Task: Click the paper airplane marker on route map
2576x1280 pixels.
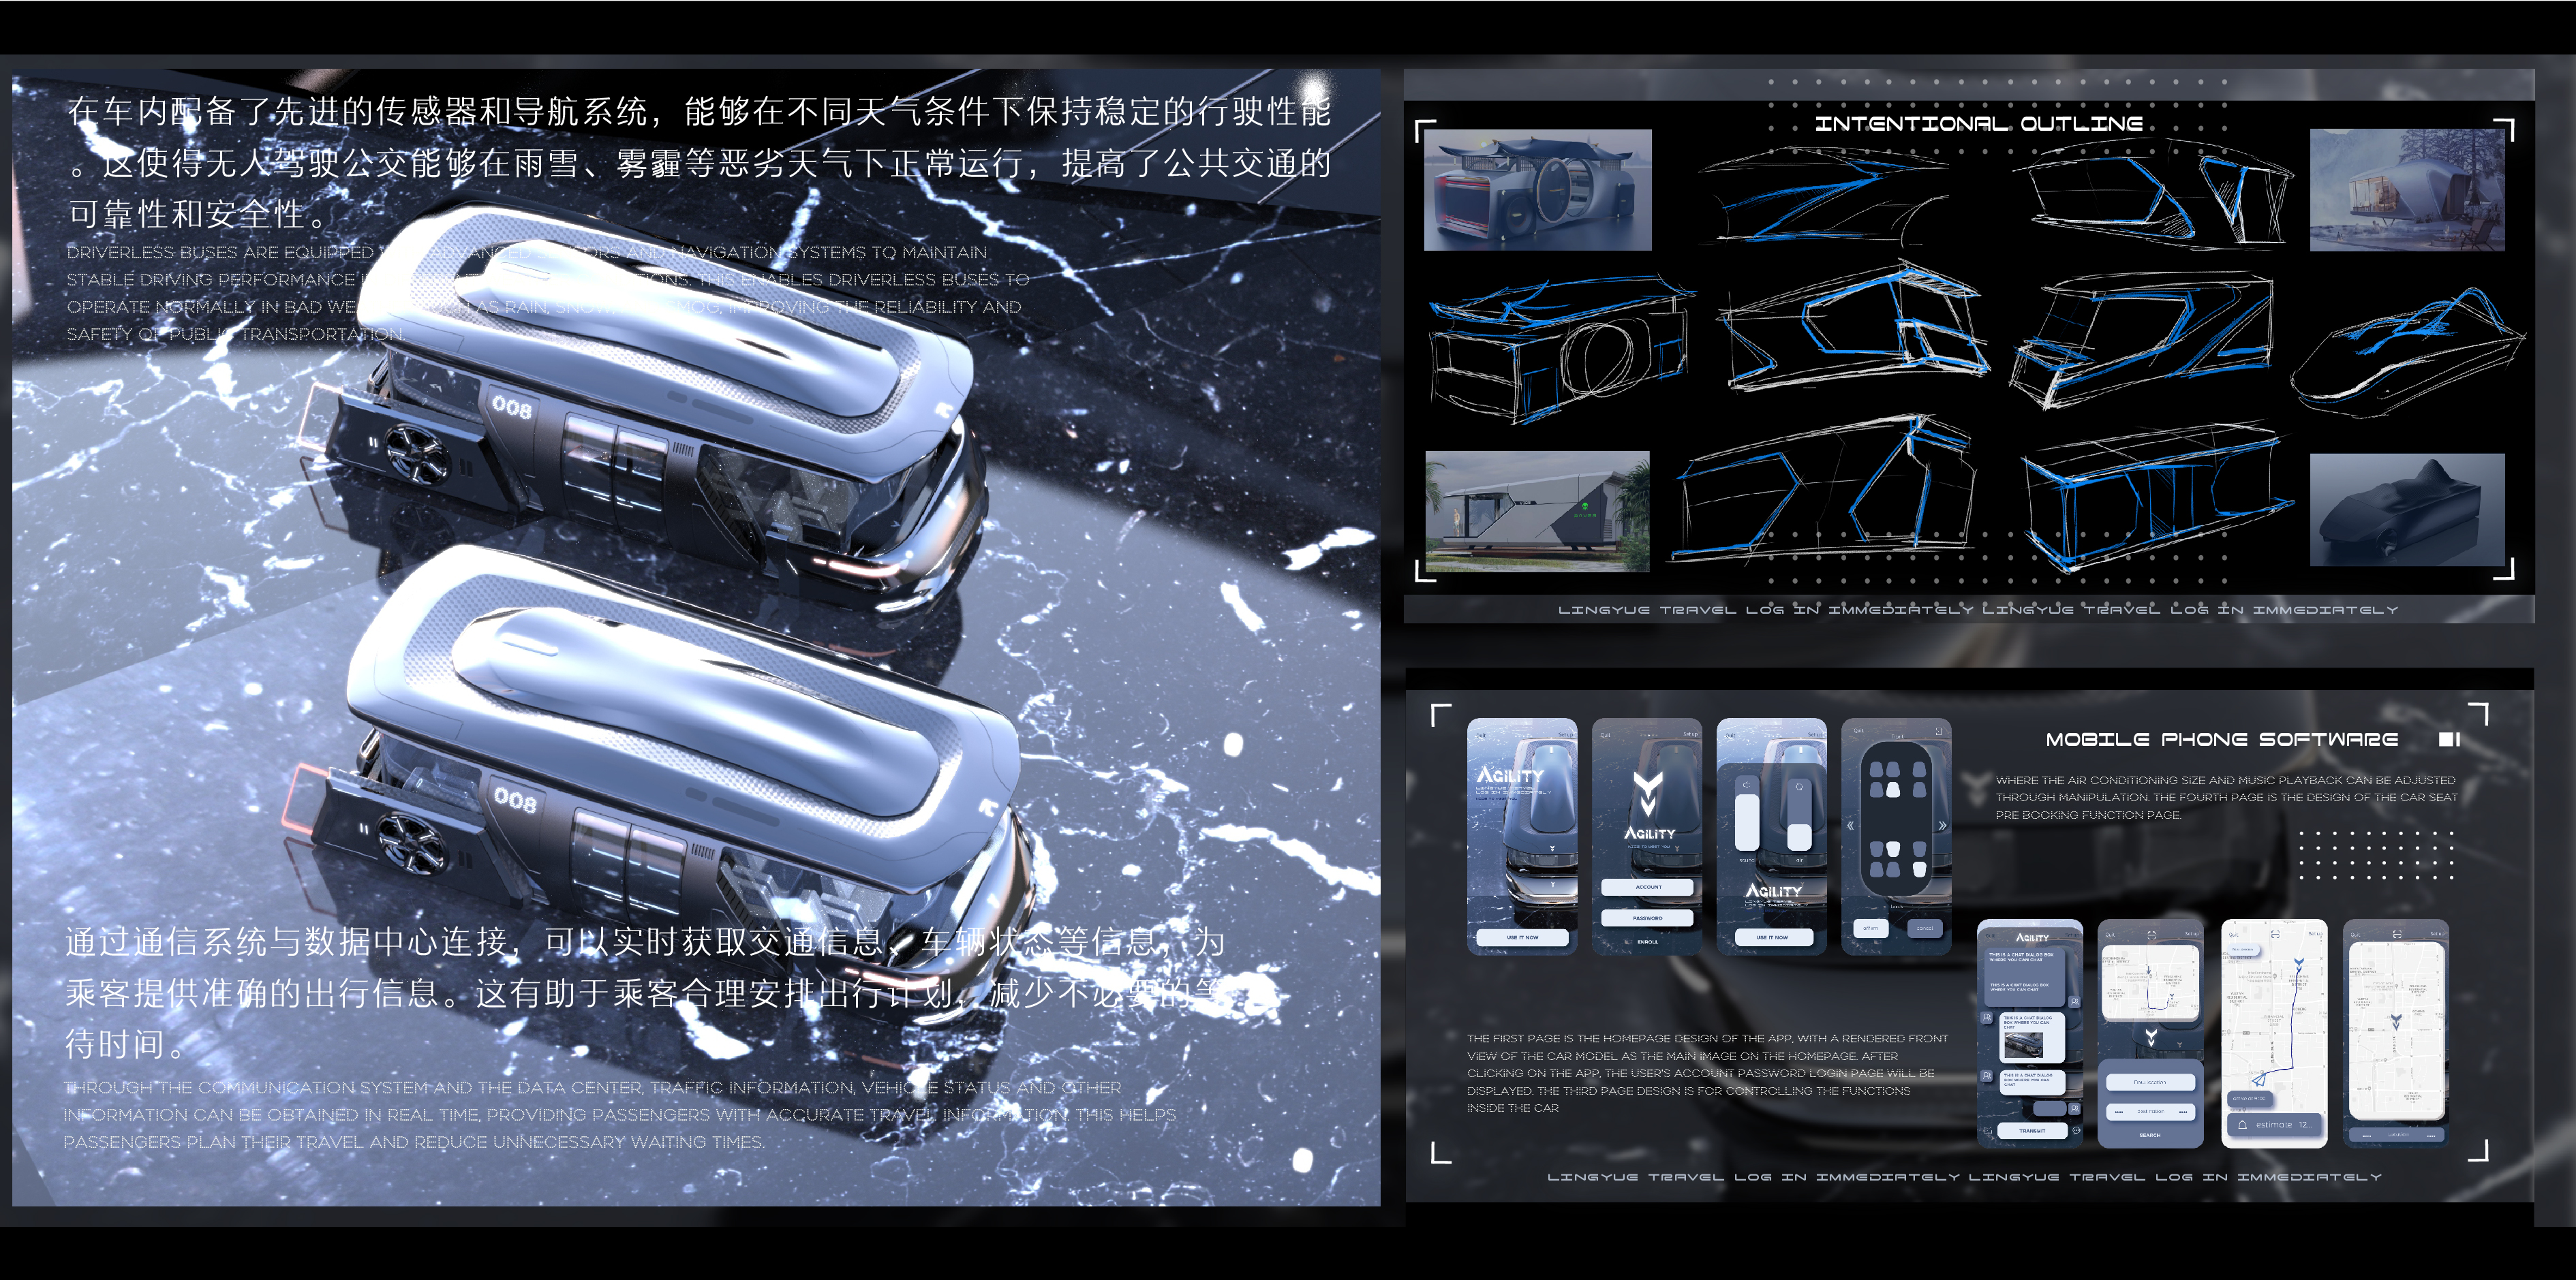Action: 2259,1080
